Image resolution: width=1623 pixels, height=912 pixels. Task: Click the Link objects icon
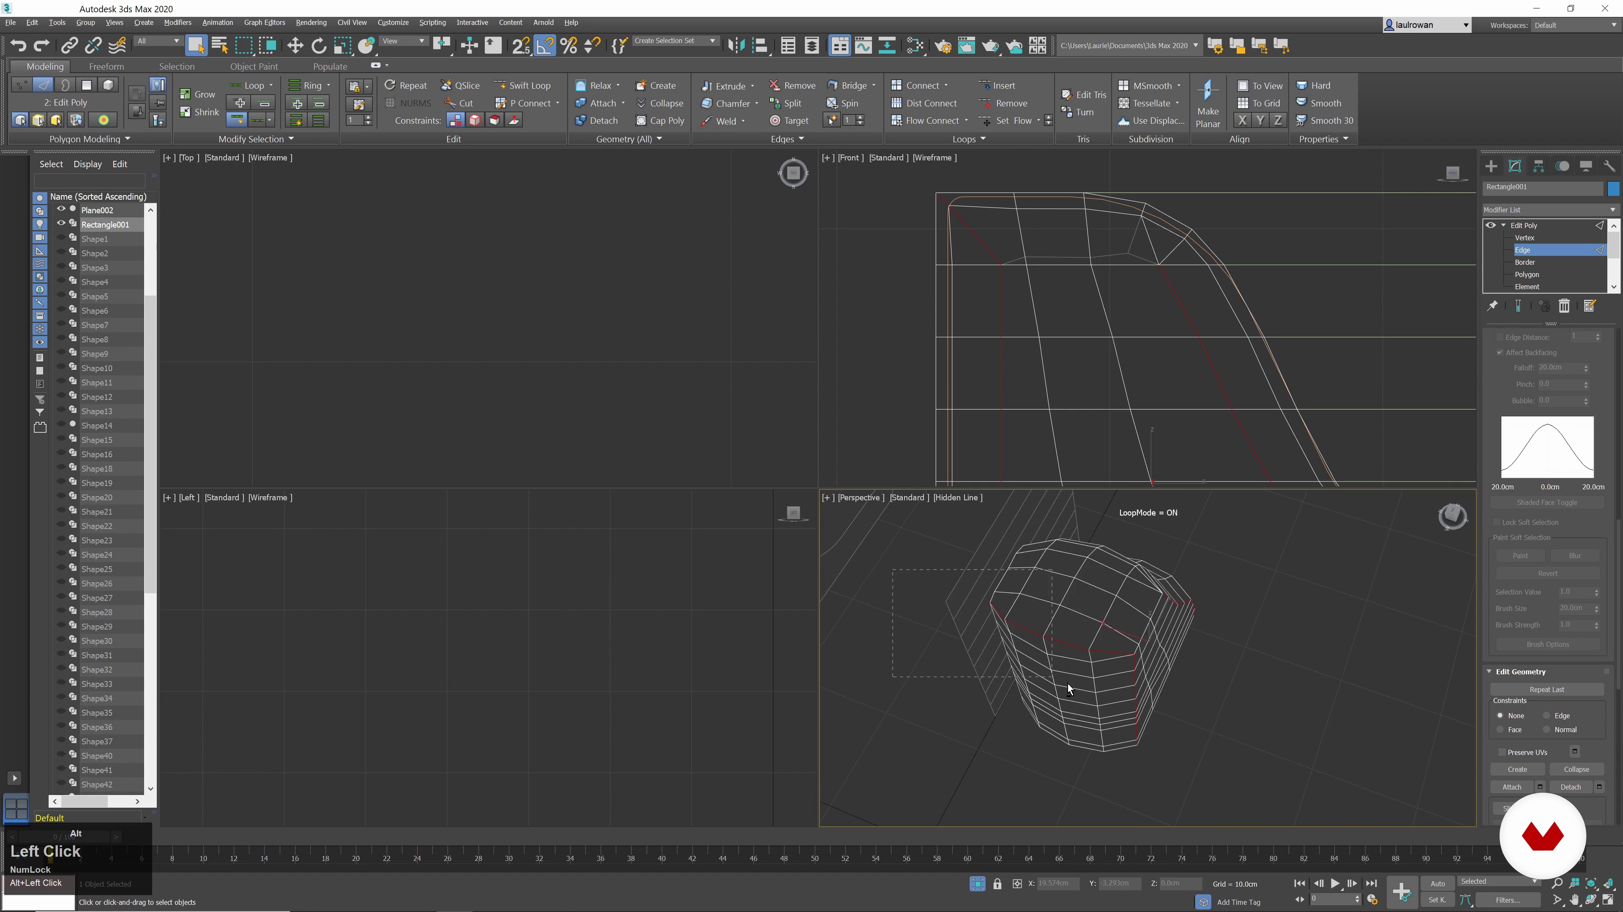tap(69, 45)
